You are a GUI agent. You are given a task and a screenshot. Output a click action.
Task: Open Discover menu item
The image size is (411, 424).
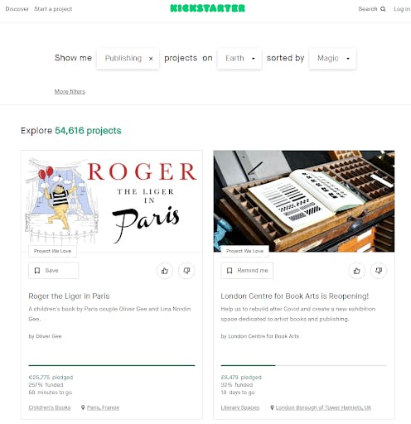tap(17, 9)
